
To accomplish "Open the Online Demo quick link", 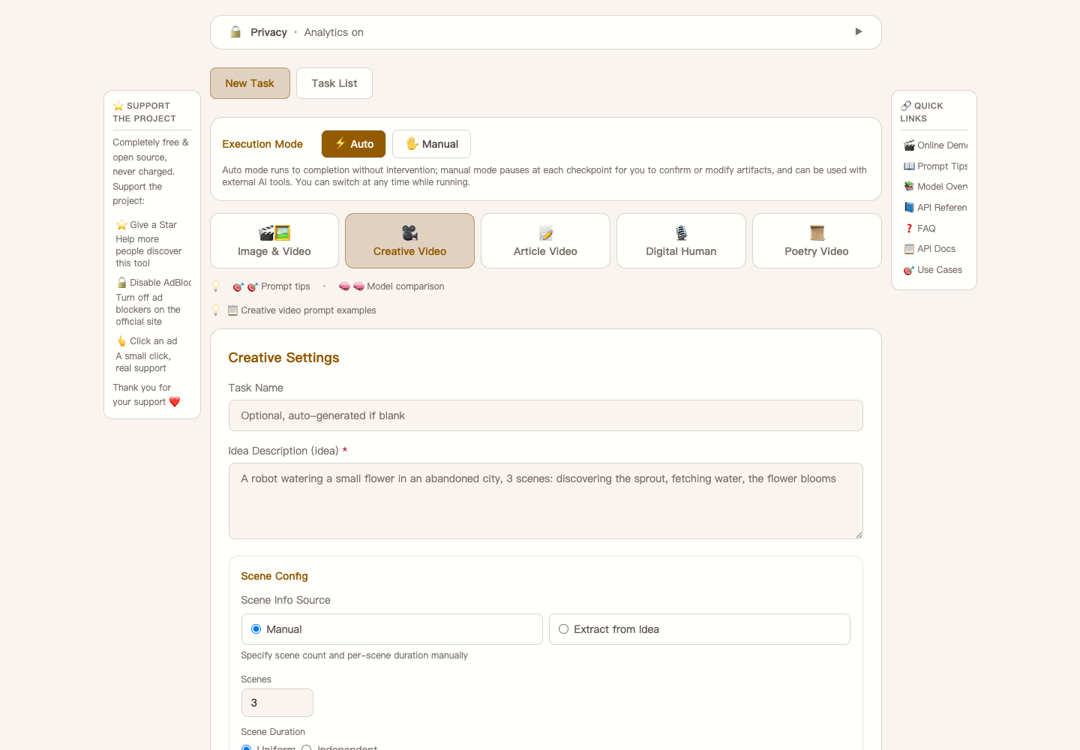I will coord(935,145).
